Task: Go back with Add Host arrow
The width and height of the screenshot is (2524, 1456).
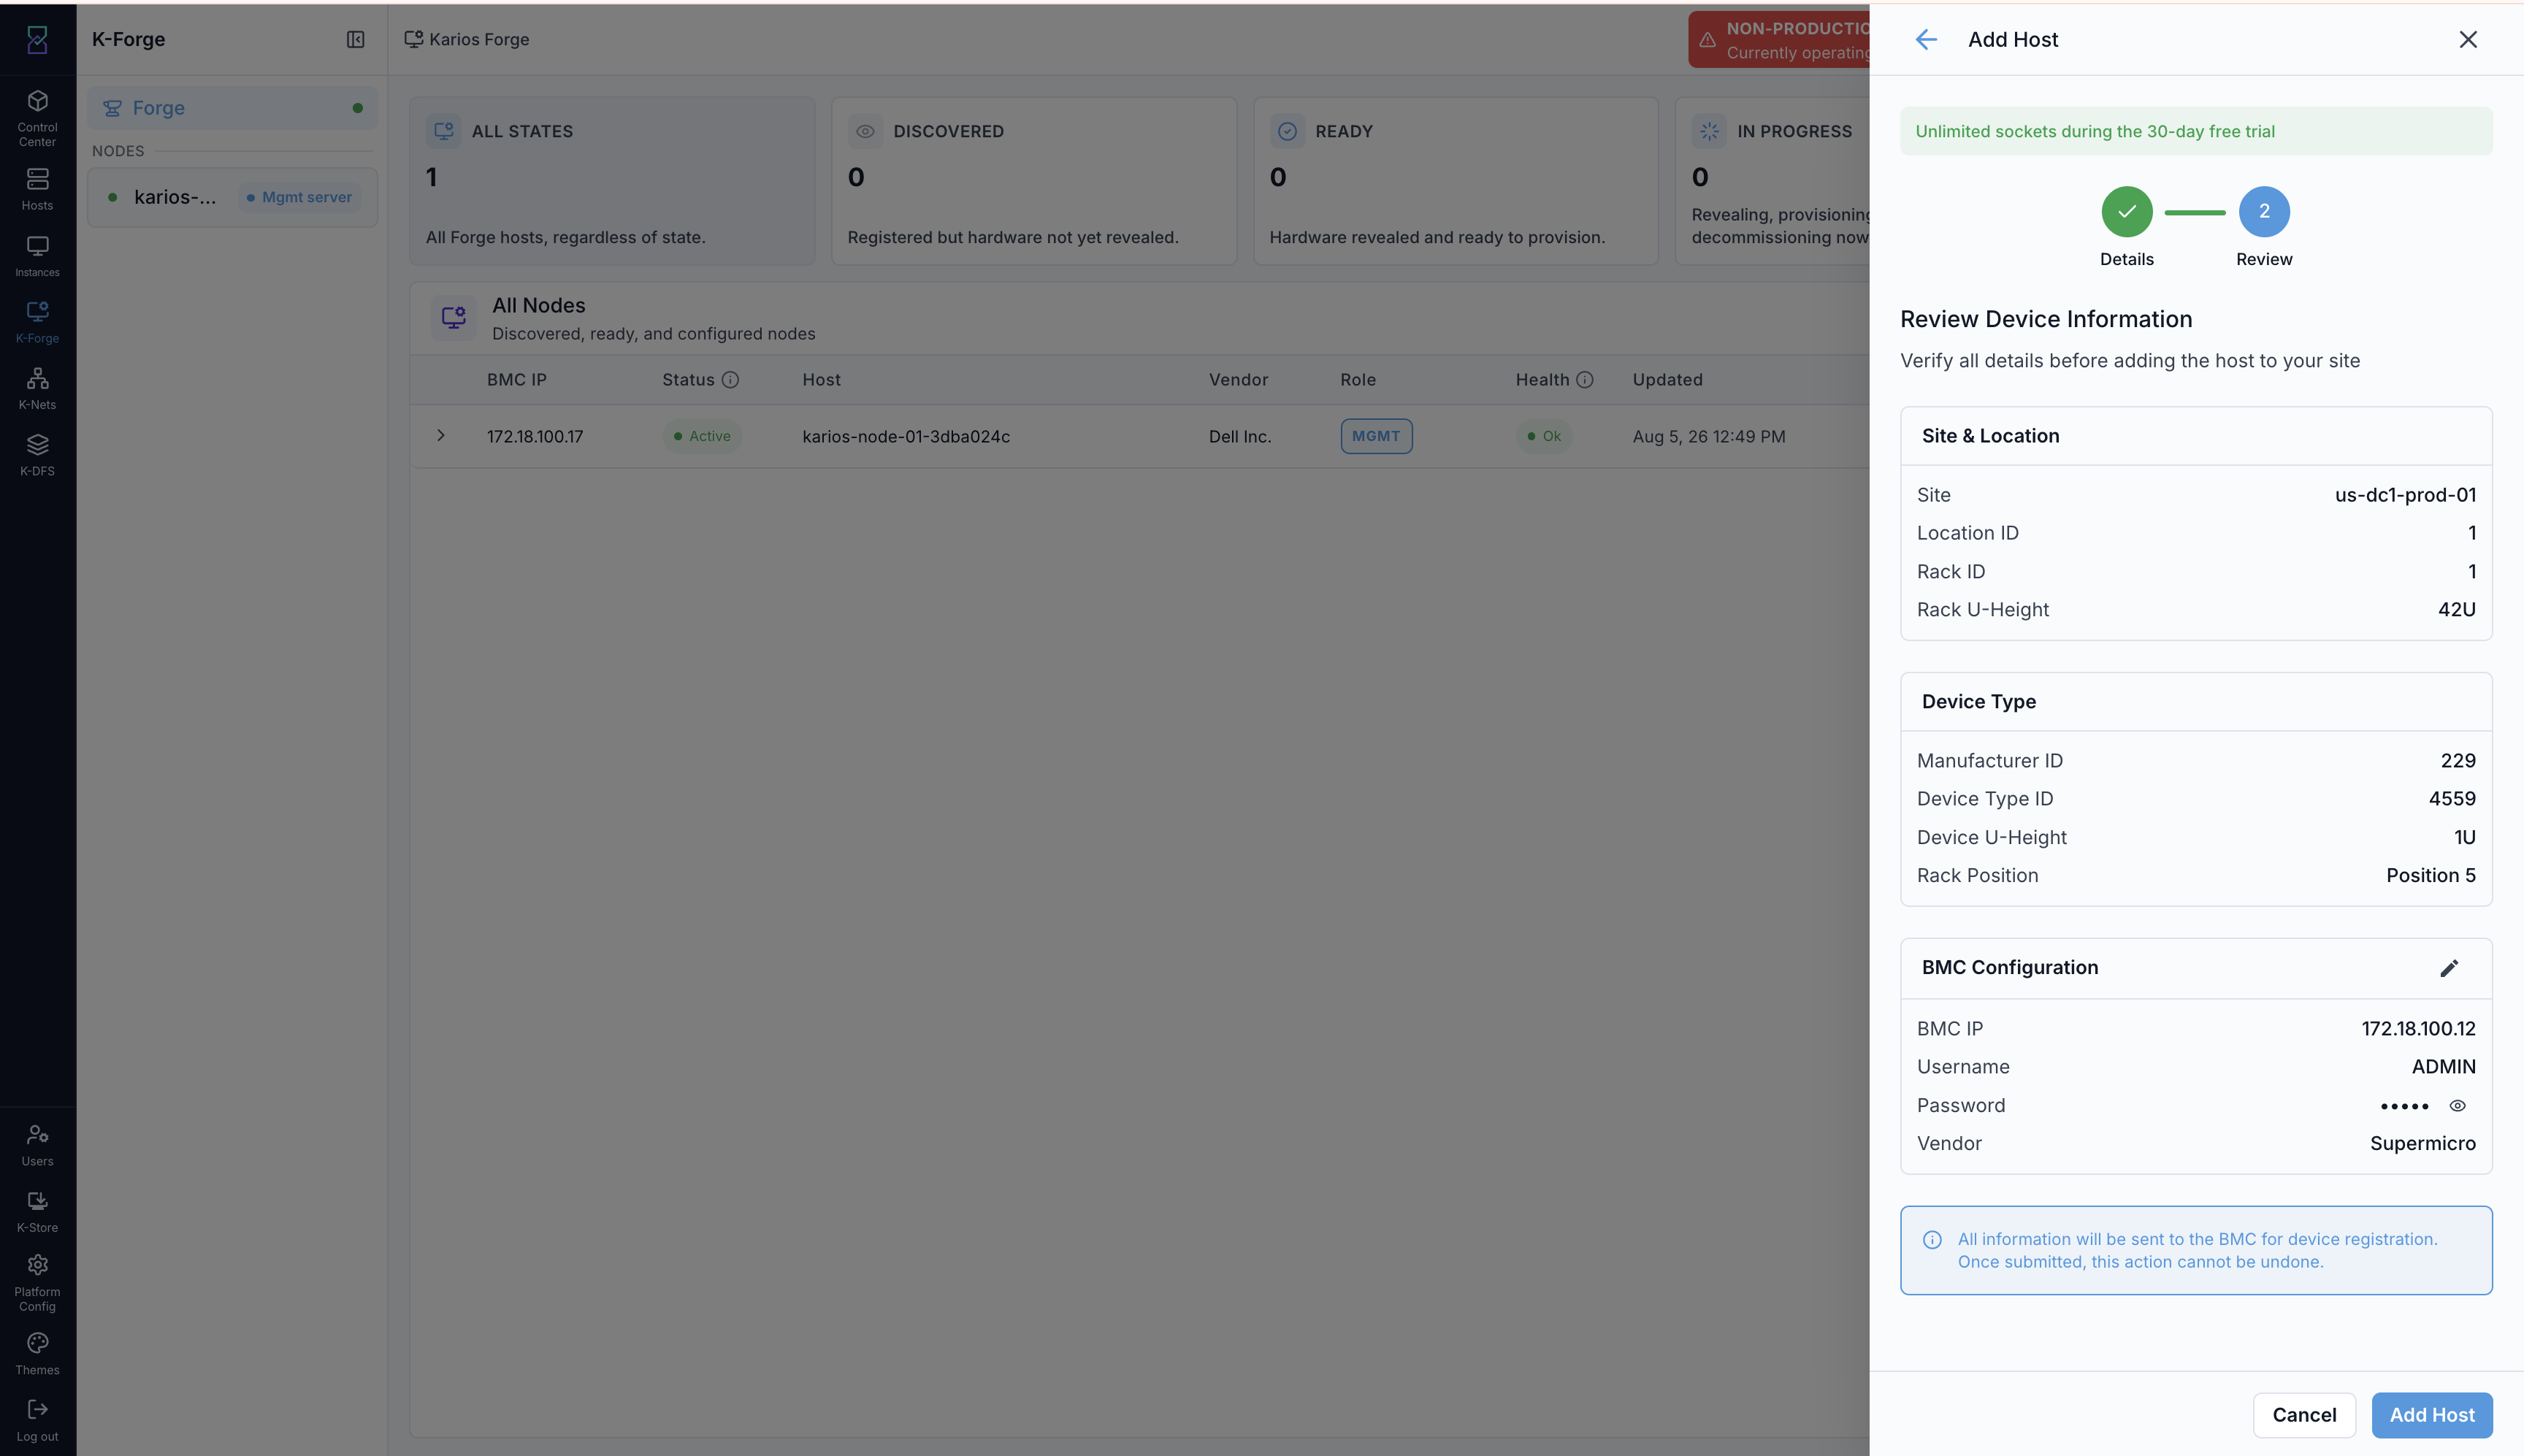Action: point(1926,39)
